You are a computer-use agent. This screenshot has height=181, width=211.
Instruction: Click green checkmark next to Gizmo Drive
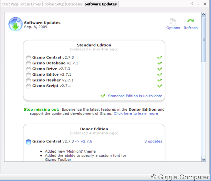tap(160, 69)
